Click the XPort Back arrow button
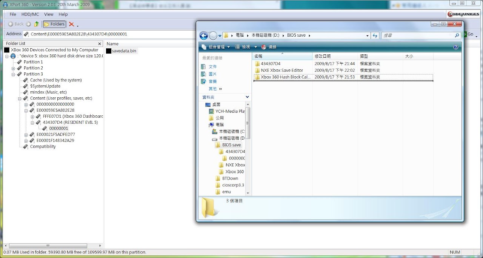The height and width of the screenshot is (258, 483). pos(16,24)
